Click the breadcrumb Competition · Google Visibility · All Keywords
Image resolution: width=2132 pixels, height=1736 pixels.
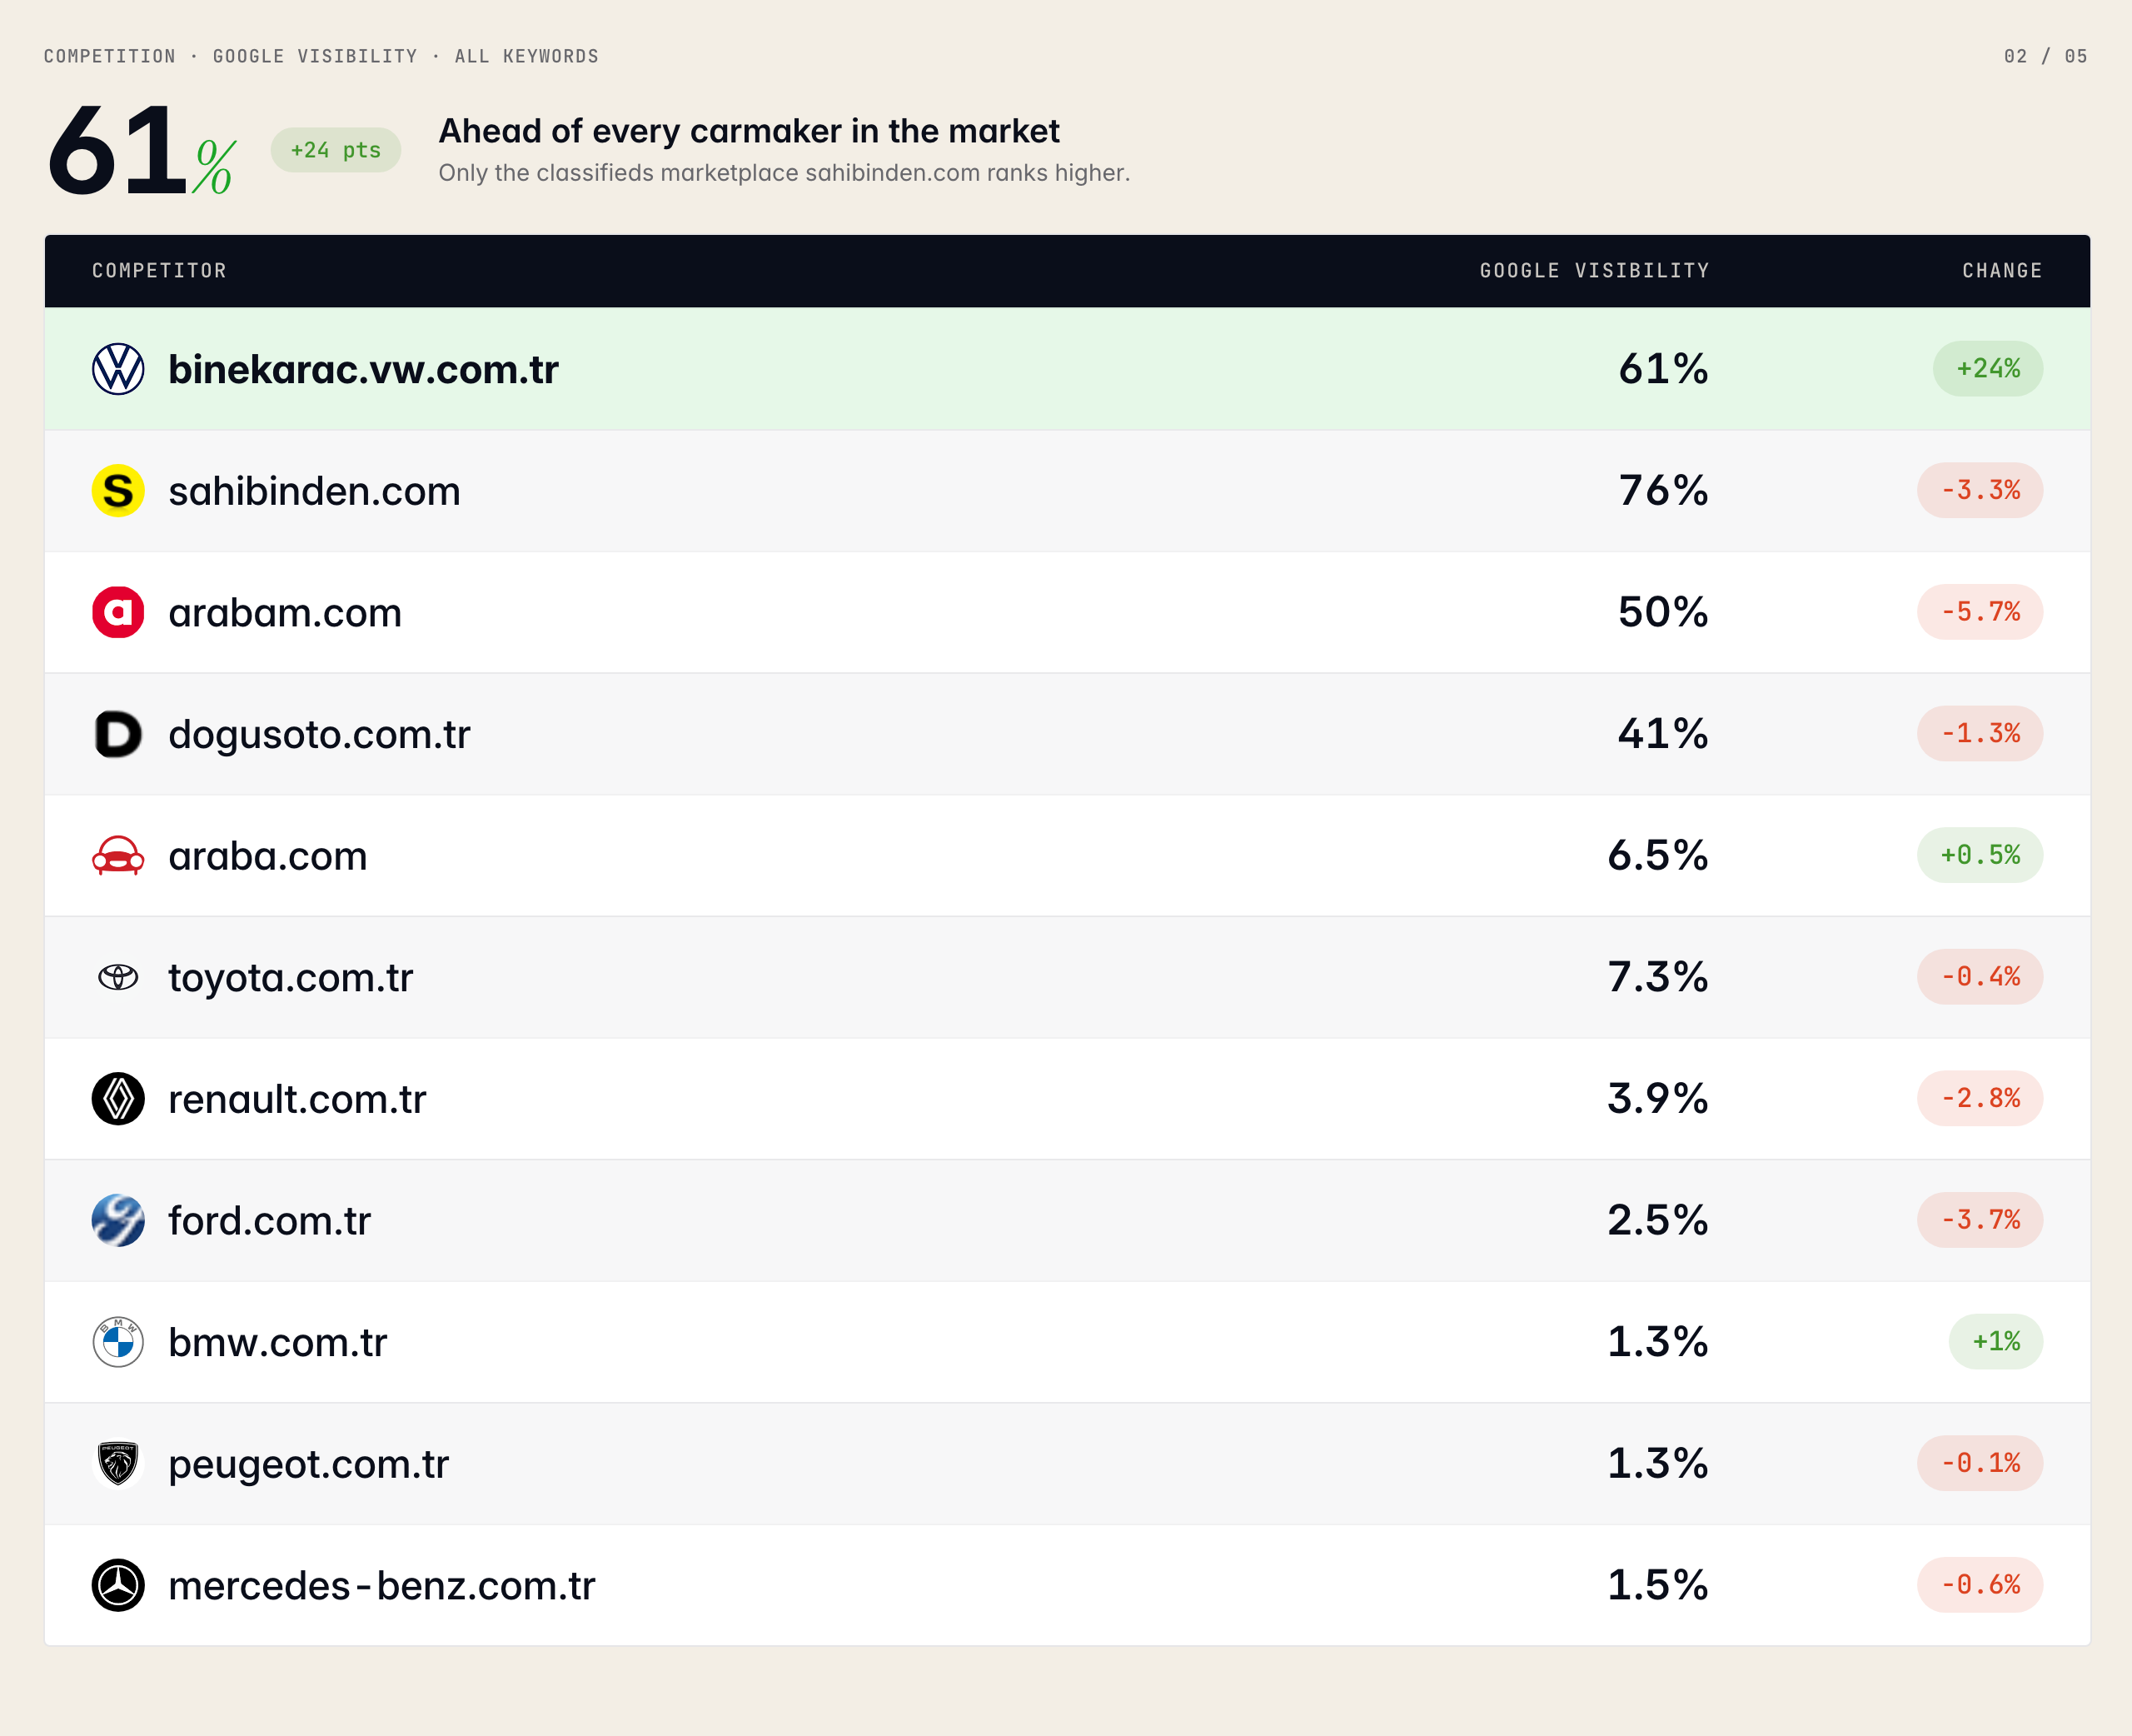point(321,56)
